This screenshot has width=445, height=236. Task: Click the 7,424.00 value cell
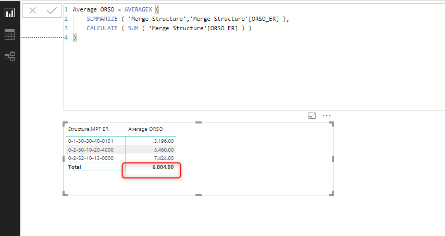[164, 158]
